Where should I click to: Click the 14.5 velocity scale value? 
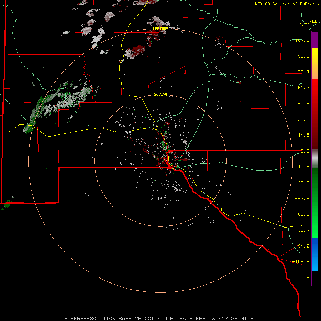[304, 135]
